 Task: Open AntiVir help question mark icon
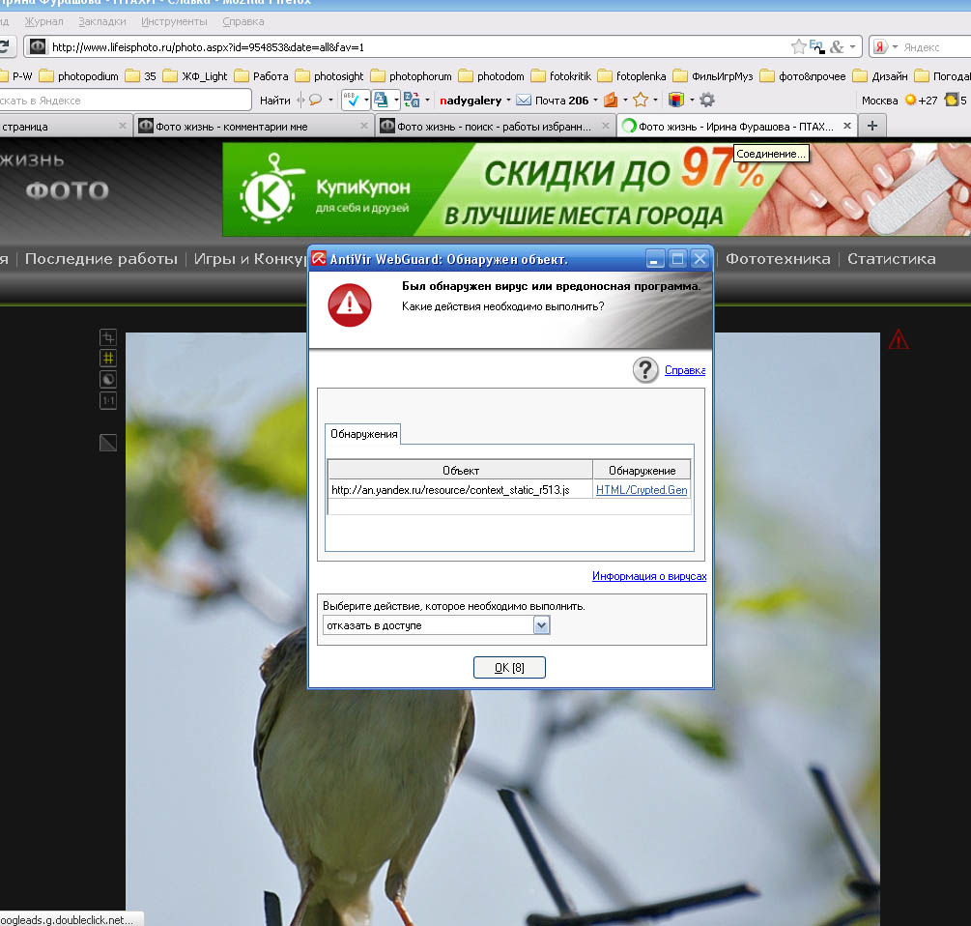point(645,370)
